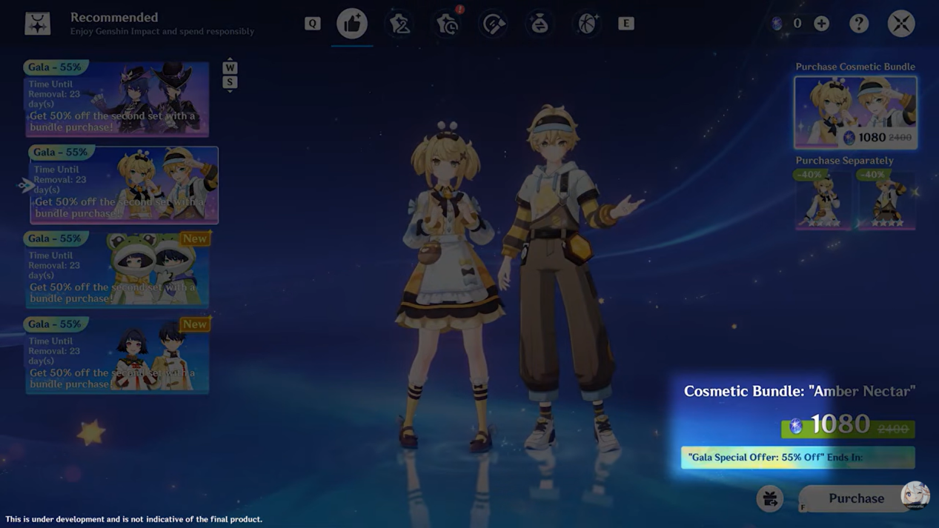
Task: Add Genesis Crystals with plus button
Action: click(821, 24)
